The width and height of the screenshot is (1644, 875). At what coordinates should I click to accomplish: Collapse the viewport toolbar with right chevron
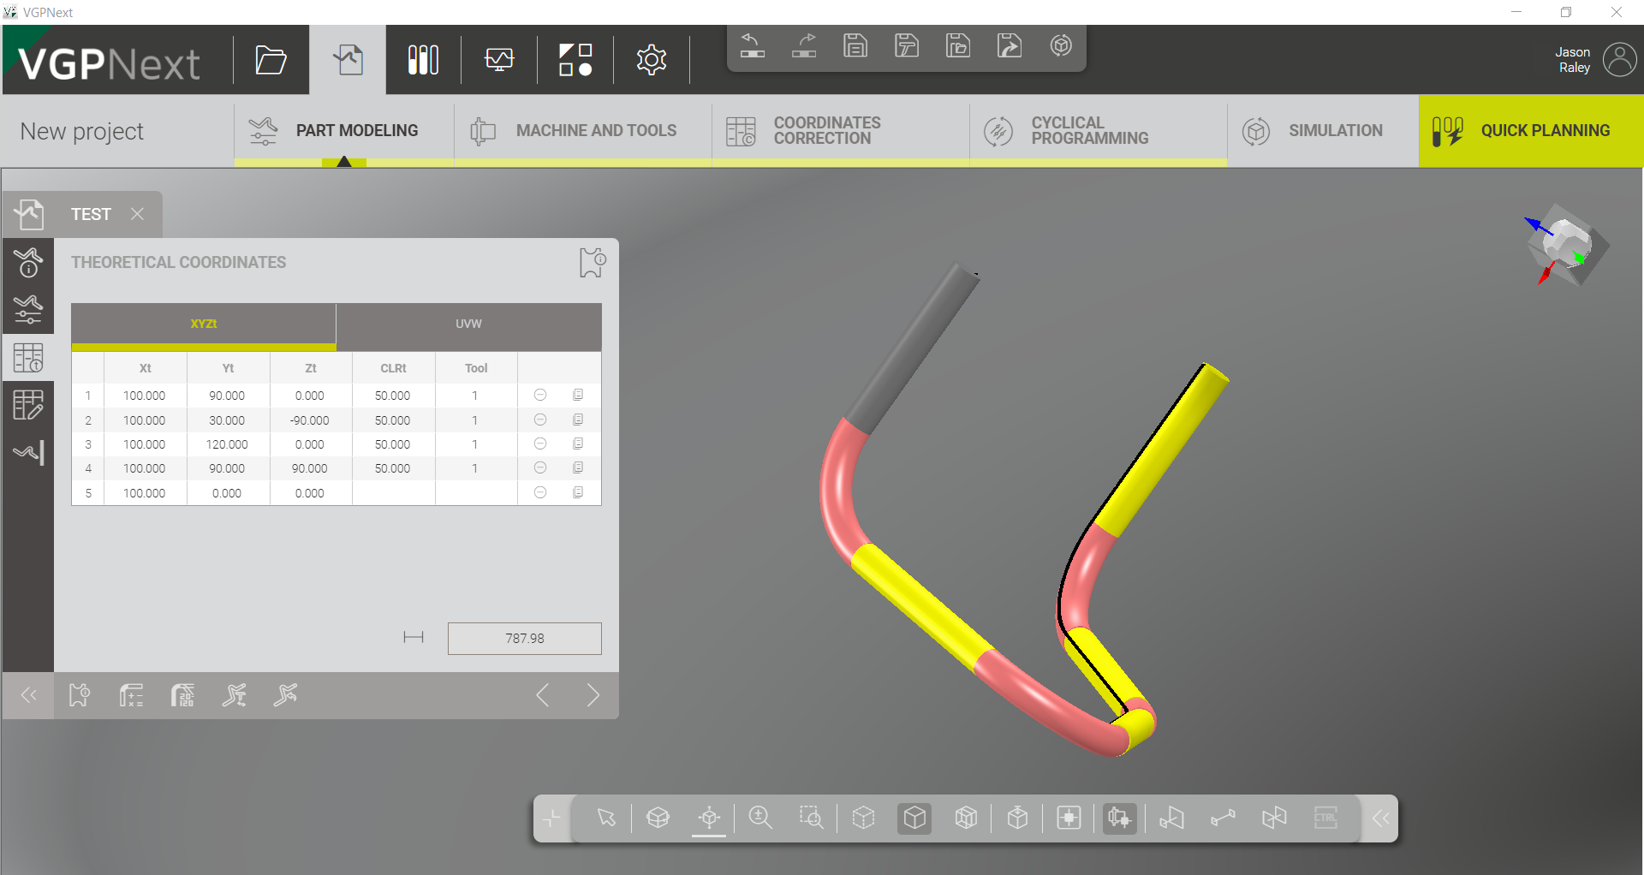click(x=1380, y=818)
